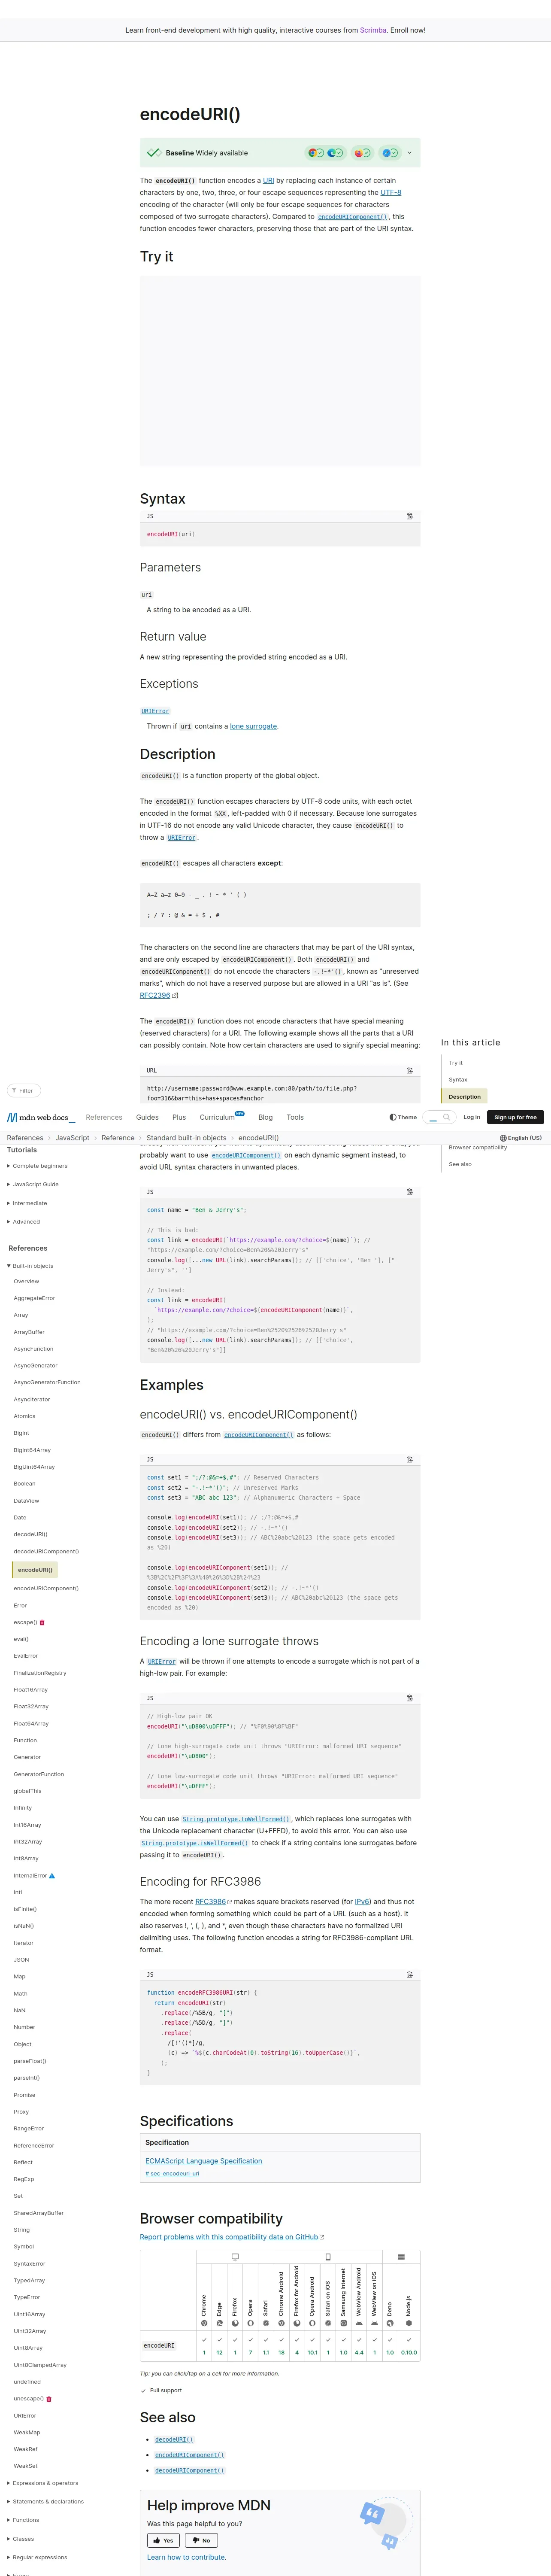Copy the encodeURI vs encodeURIComponent example code
This screenshot has height=2576, width=551.
pos(409,1459)
